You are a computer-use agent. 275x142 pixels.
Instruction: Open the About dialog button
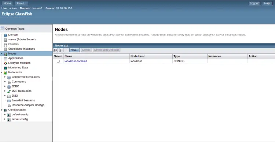point(21,3)
